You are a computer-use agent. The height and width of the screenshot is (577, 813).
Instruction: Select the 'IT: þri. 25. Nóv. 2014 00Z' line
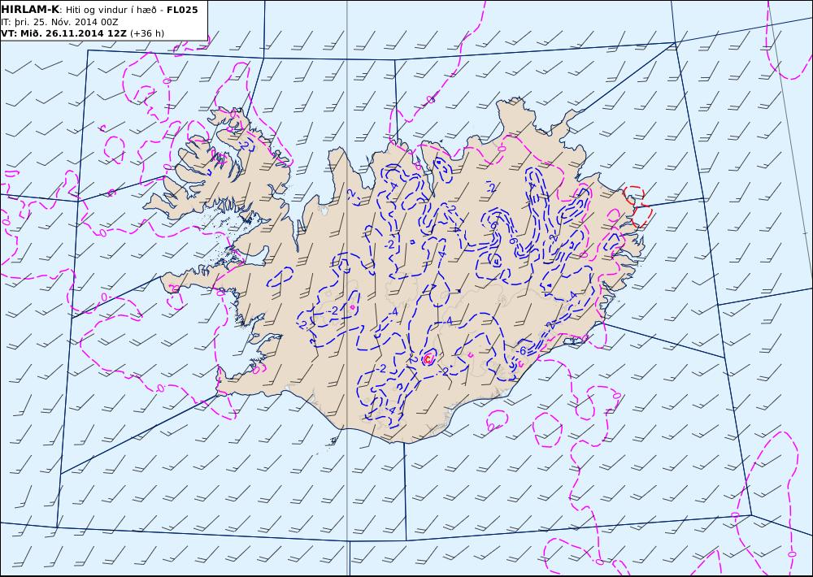pos(59,22)
